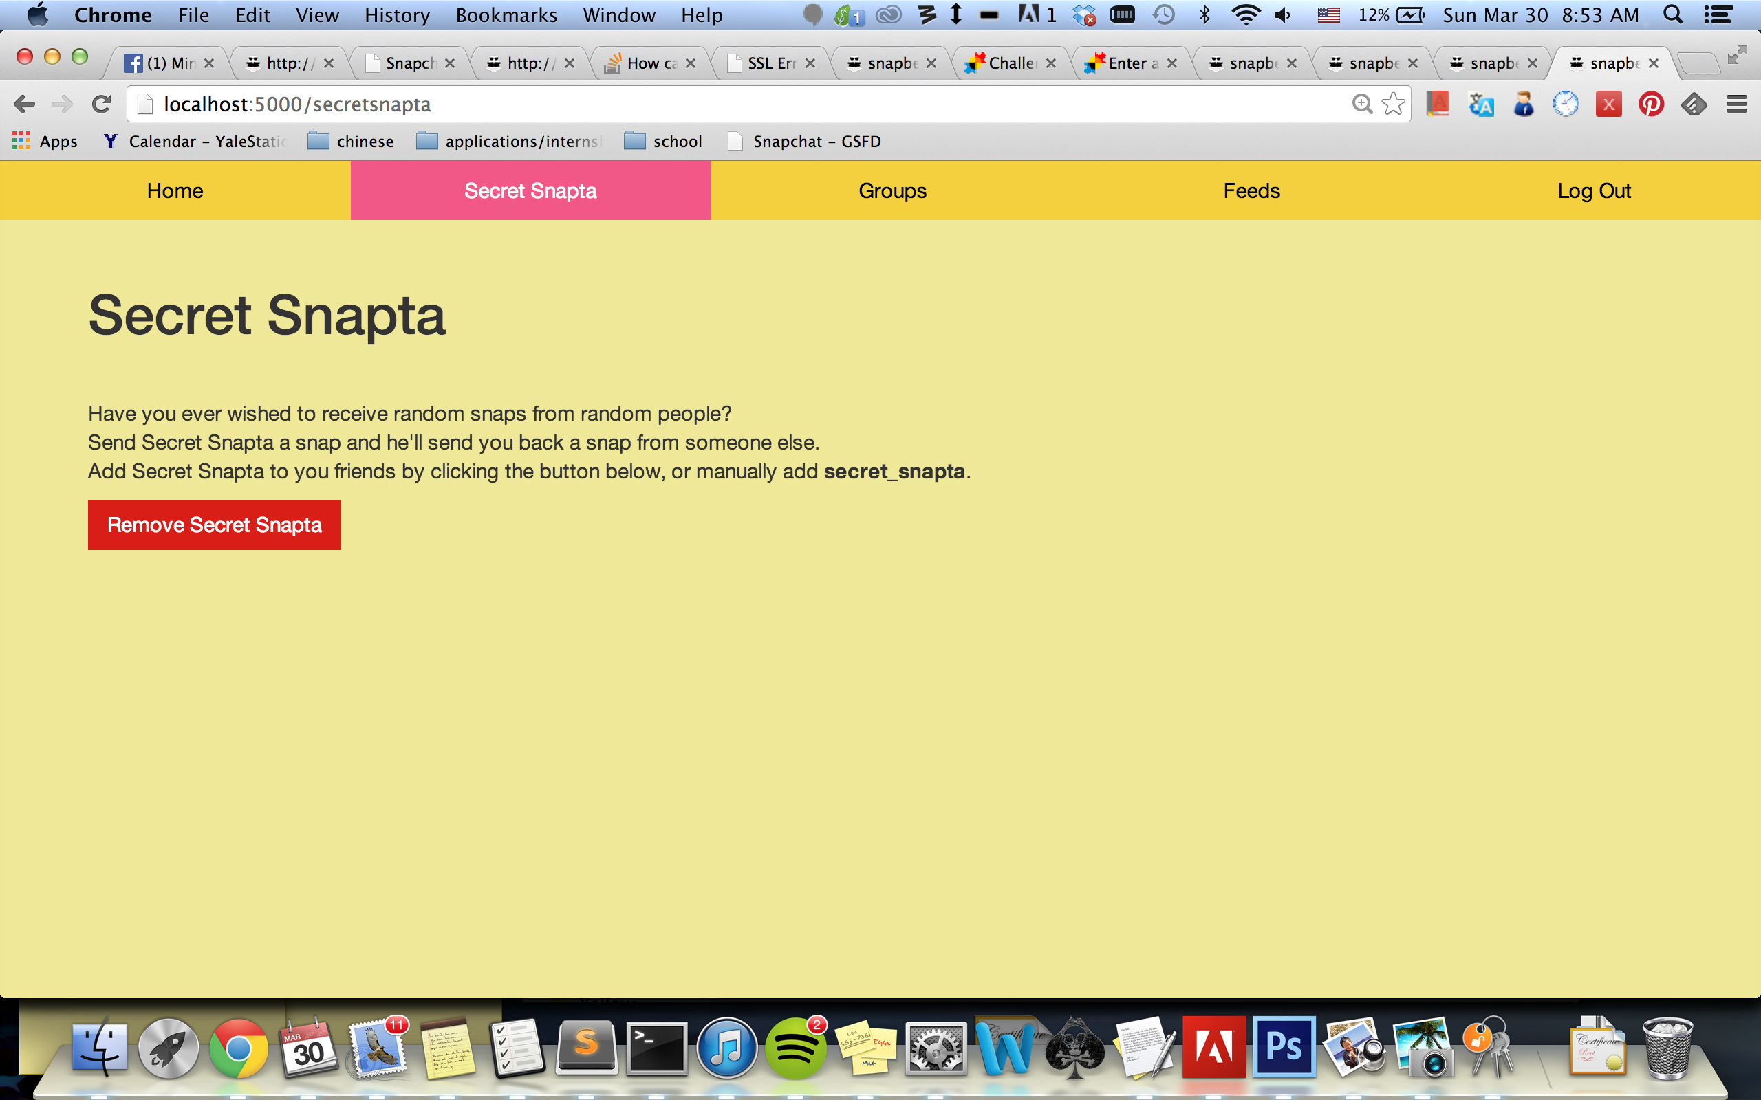Click the localhost address bar
This screenshot has height=1100, width=1761.
728,104
